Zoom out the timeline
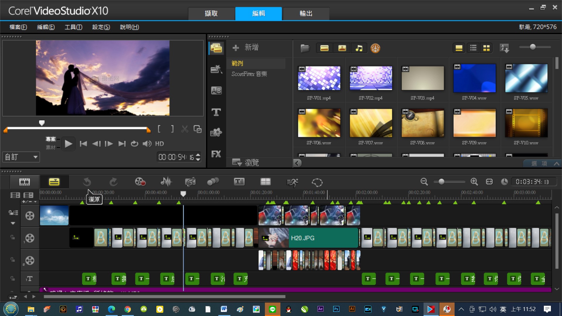 click(424, 182)
